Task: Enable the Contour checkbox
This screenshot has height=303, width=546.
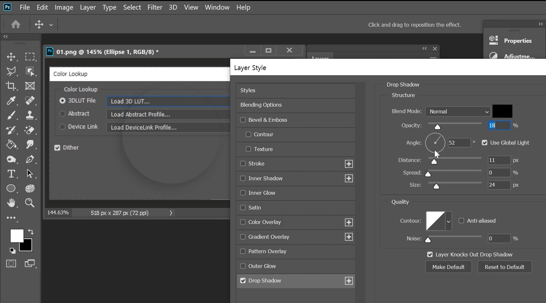Action: click(248, 134)
